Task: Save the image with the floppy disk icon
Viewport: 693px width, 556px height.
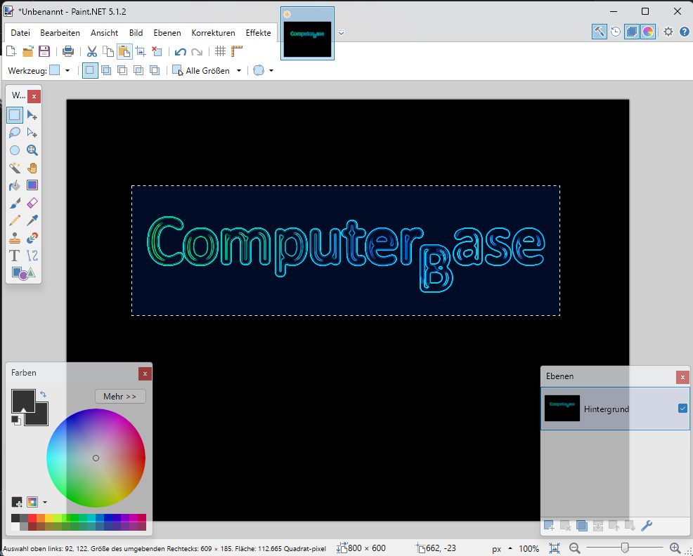Action: click(44, 51)
